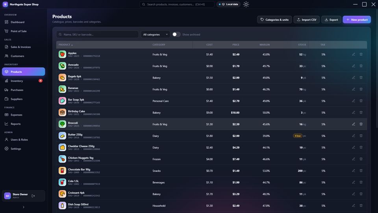
Task: Click the pencil icon for Bar Soap 3pk
Action: [x=354, y=101]
